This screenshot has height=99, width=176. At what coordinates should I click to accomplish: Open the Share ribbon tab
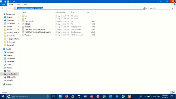[18, 4]
